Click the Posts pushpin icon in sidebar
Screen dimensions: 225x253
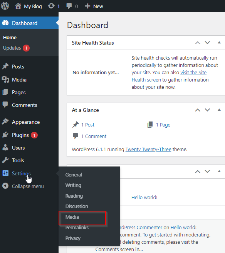click(5, 66)
